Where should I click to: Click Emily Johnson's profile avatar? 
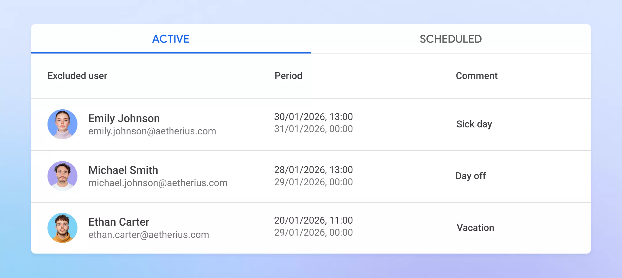tap(62, 124)
